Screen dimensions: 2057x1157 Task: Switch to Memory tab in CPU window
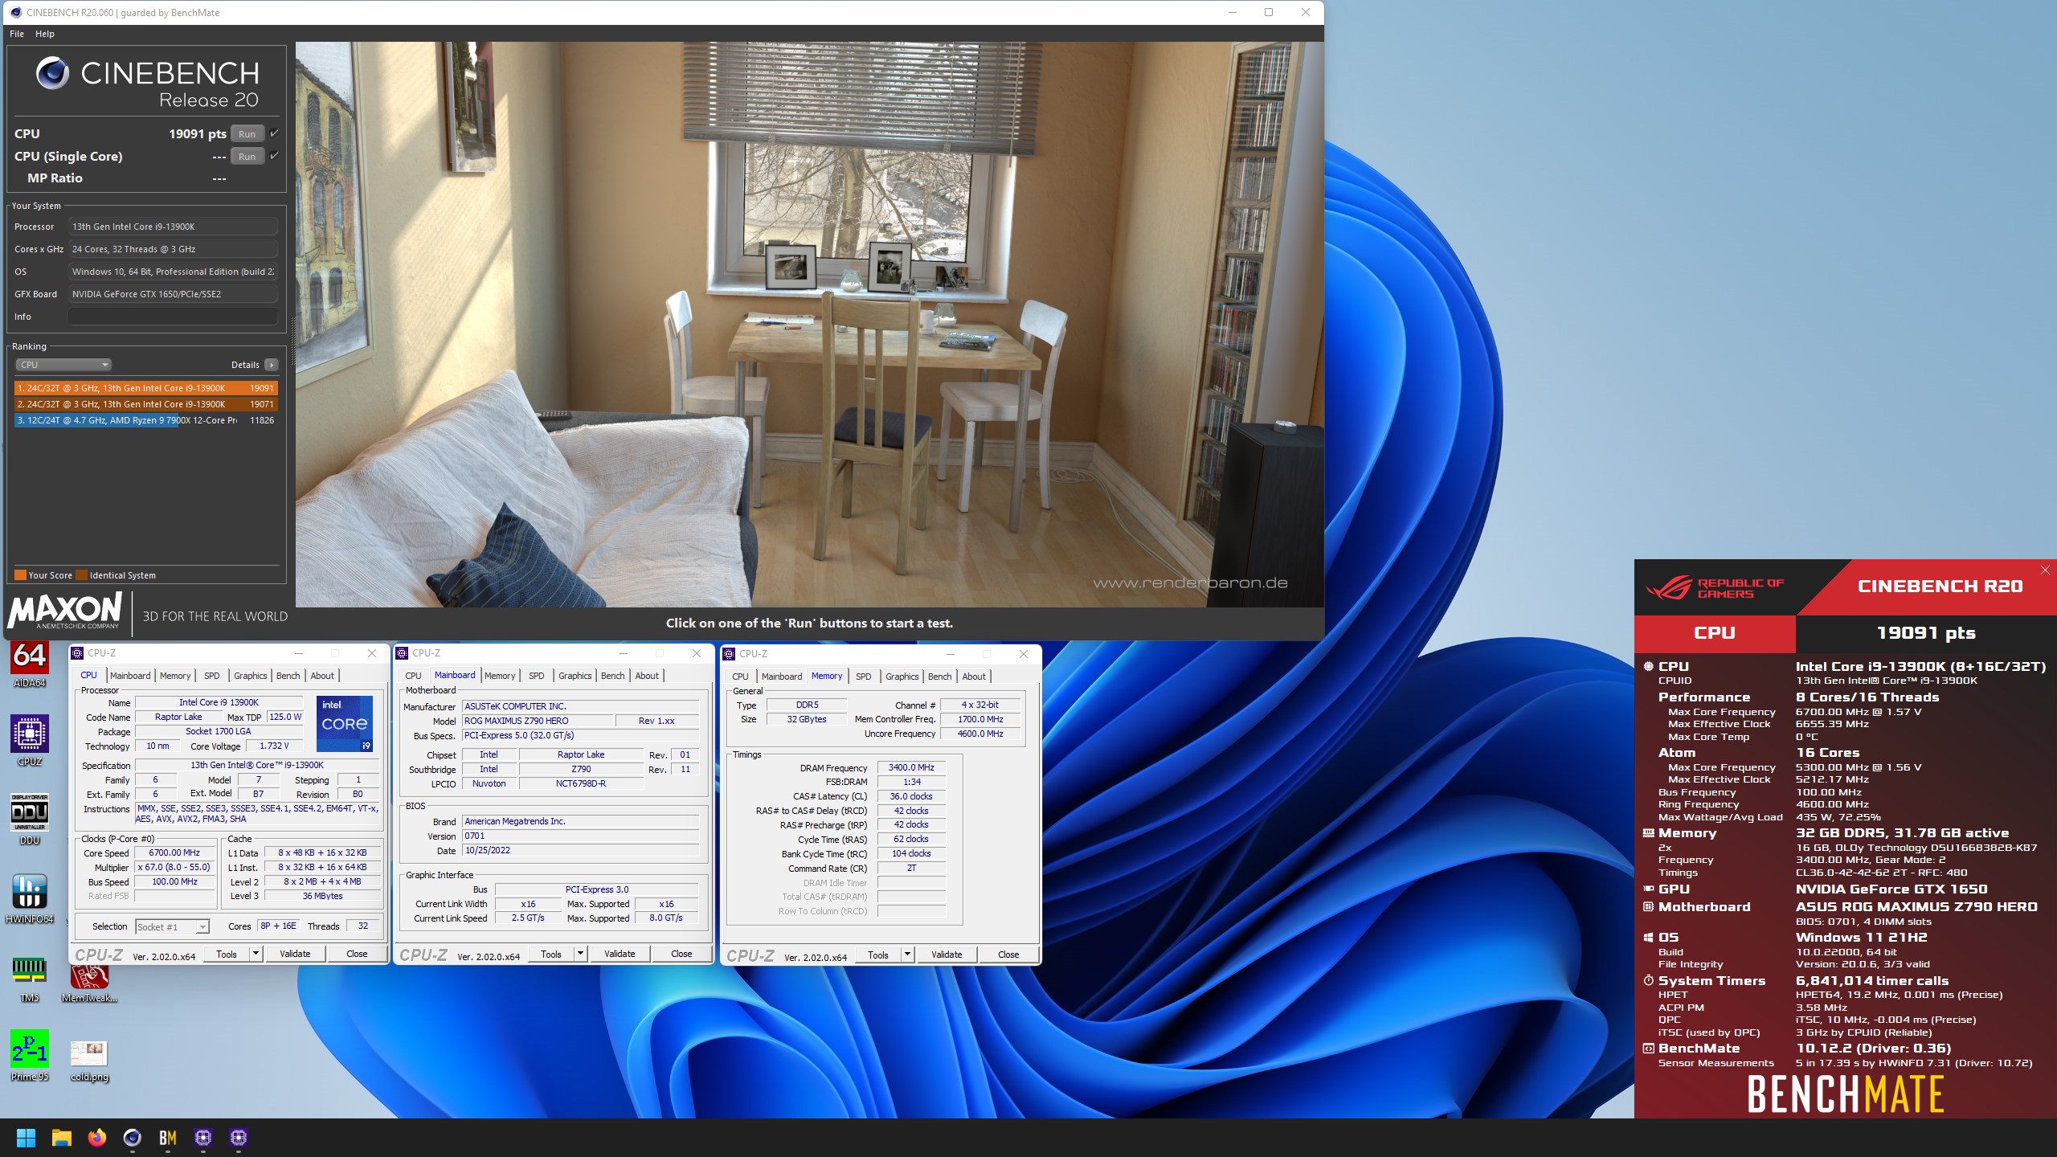point(175,676)
